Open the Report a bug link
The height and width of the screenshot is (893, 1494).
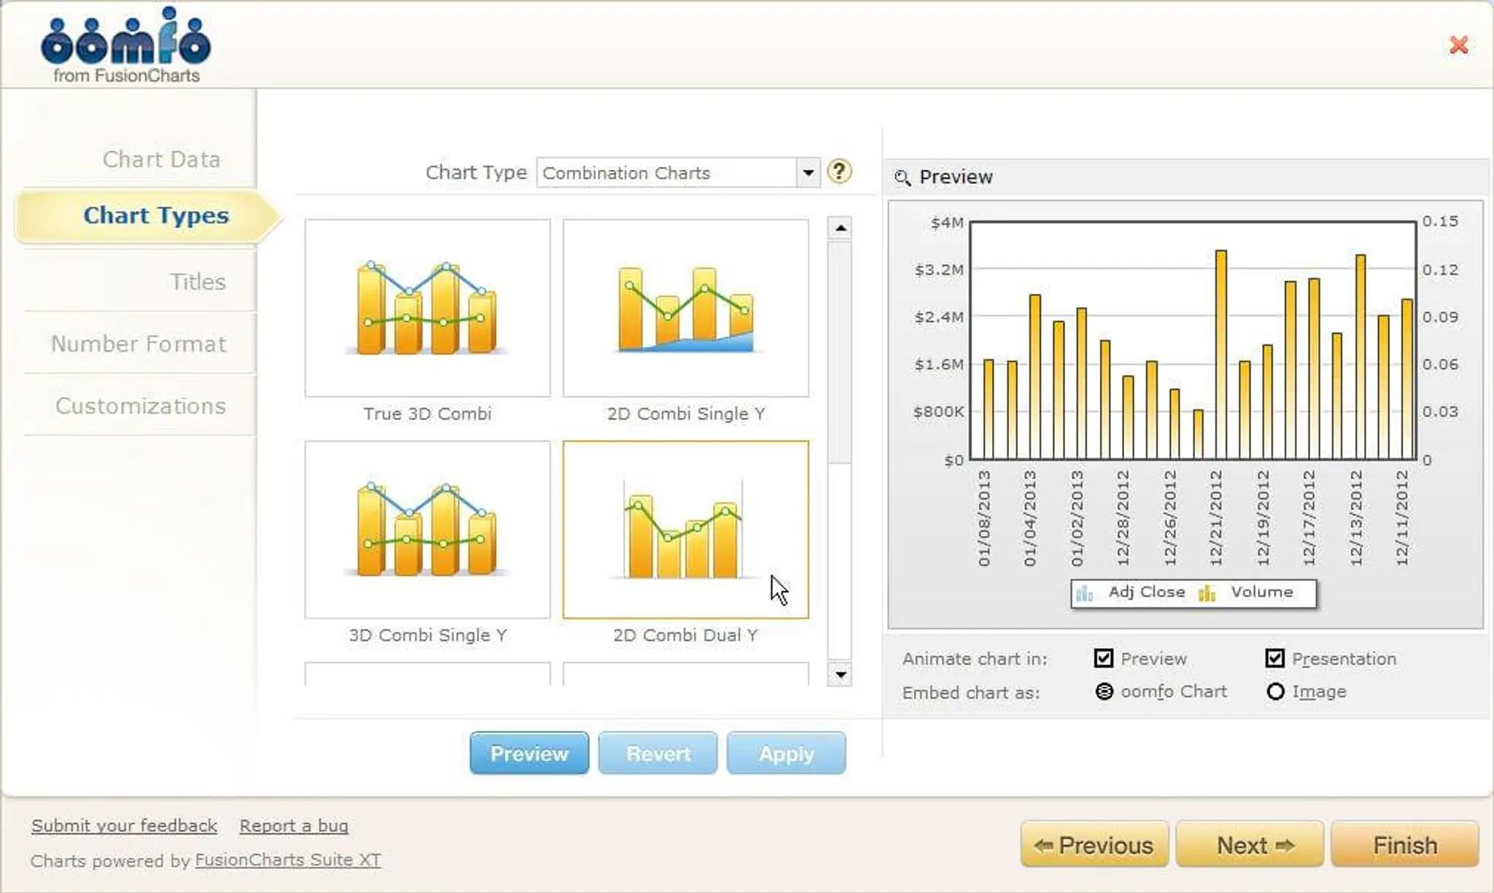click(293, 825)
